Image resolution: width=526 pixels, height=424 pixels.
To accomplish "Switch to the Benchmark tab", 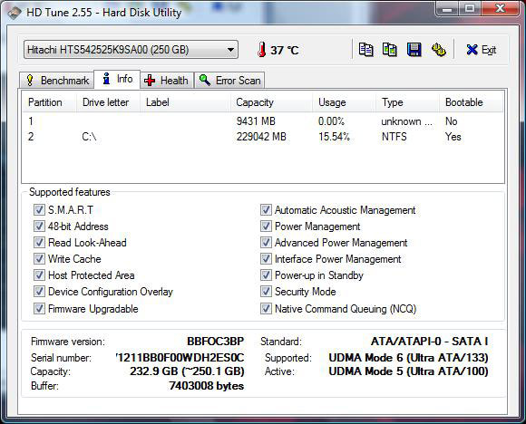I will coord(56,81).
